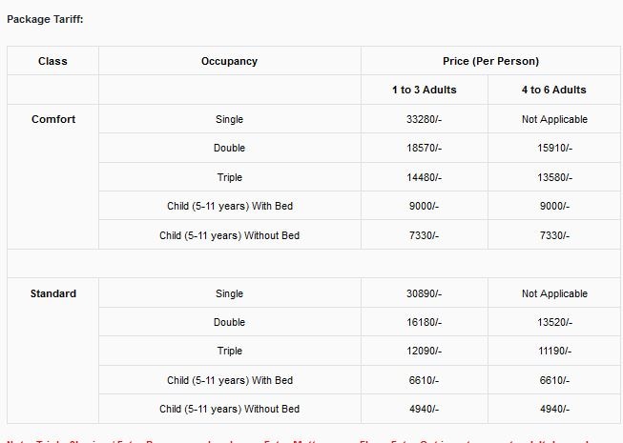This screenshot has width=623, height=443.
Task: Click the 11190/- price cell
Action: click(553, 352)
